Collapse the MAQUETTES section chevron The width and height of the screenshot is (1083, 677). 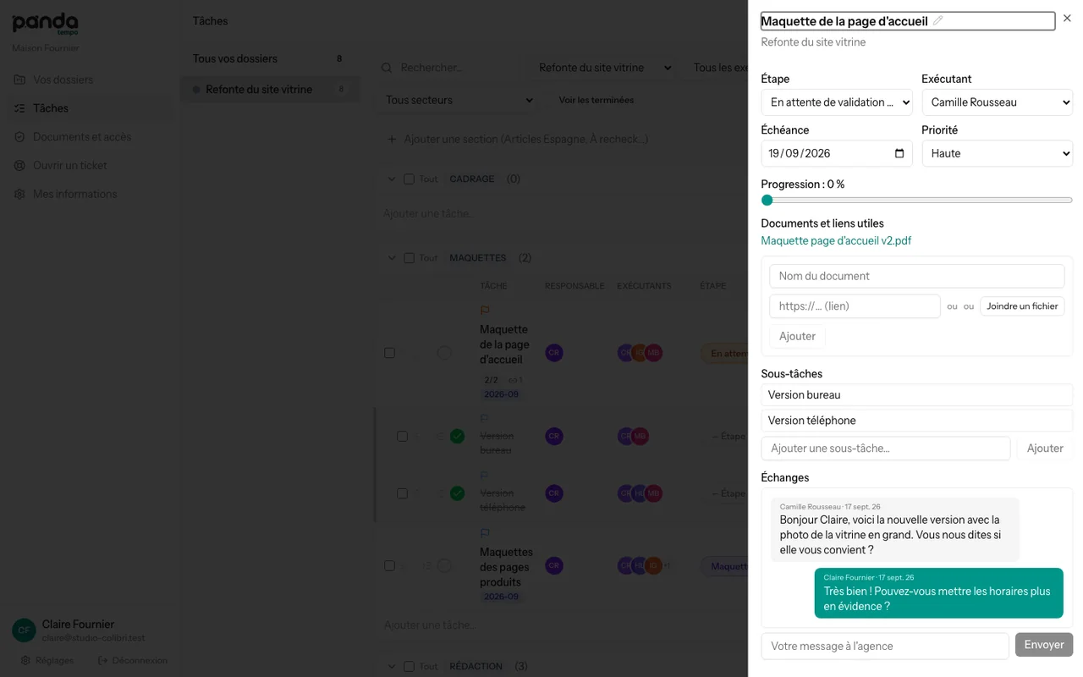tap(392, 258)
